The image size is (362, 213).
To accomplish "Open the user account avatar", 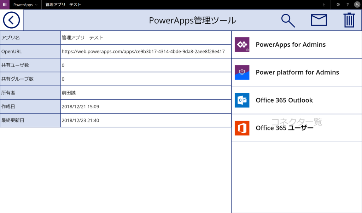I will pyautogui.click(x=357, y=5).
